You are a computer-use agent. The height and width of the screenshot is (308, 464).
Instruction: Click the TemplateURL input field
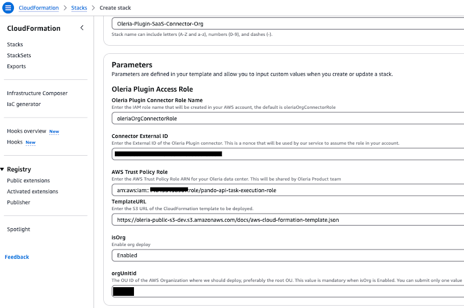click(x=288, y=219)
